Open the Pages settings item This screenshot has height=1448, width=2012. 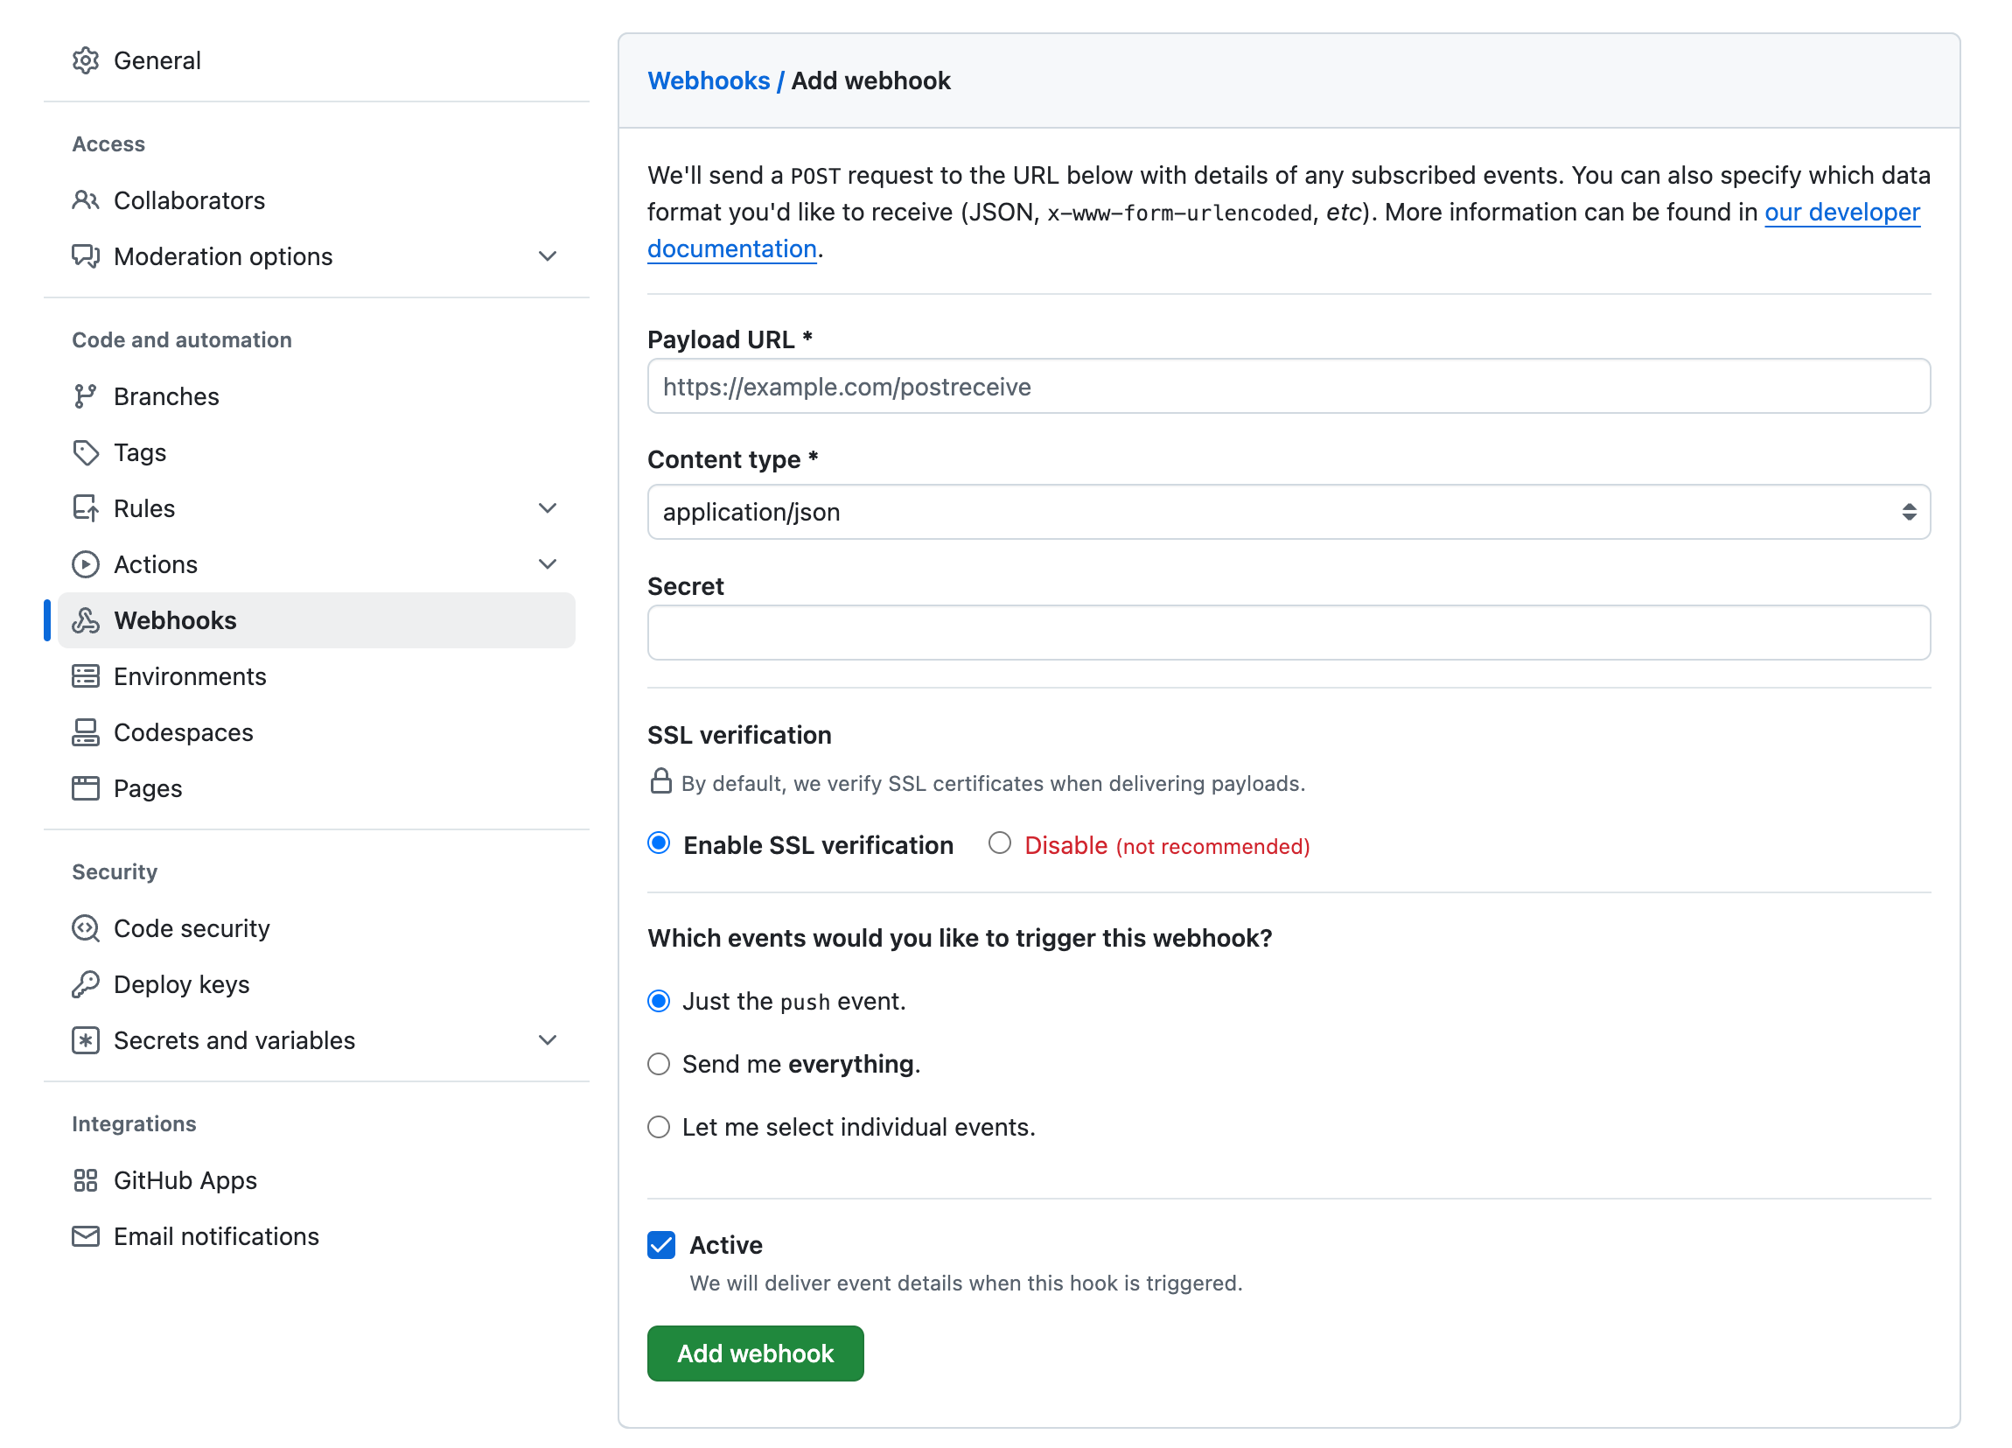point(147,788)
